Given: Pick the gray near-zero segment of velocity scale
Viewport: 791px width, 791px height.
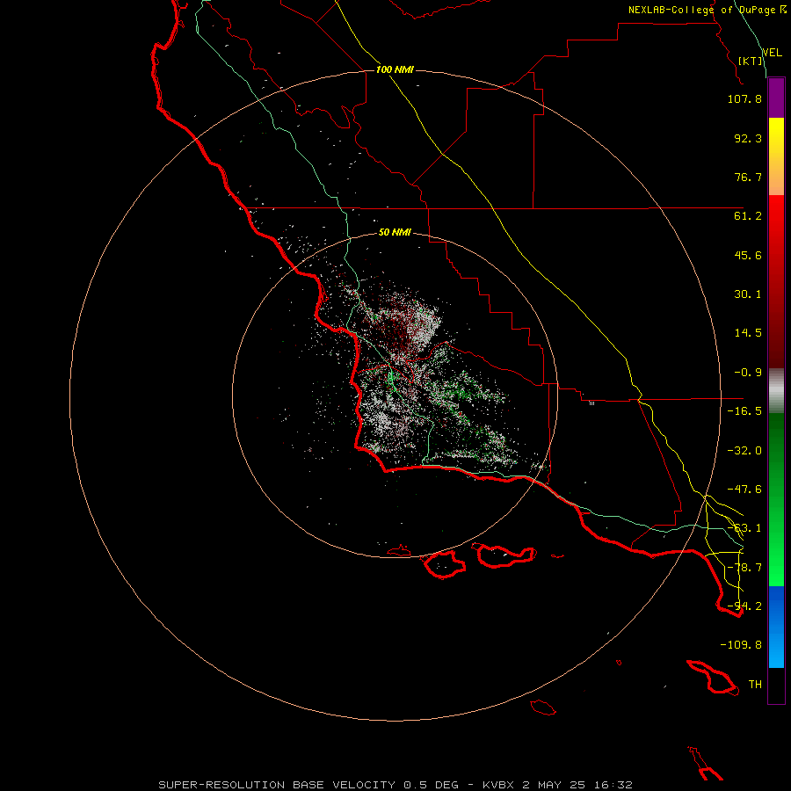Looking at the screenshot, I should coord(776,388).
